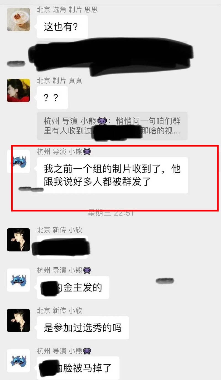Image resolution: width=221 pixels, height=380 pixels.
Task: Click sender name 北京 选角 制片 思思
Action: pyautogui.click(x=67, y=10)
